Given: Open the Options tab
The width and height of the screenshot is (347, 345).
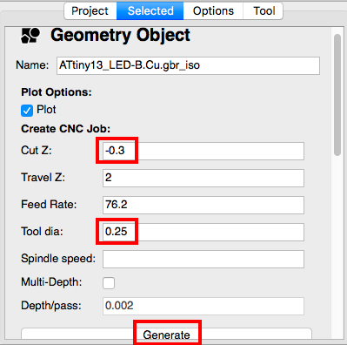Looking at the screenshot, I should pos(213,11).
